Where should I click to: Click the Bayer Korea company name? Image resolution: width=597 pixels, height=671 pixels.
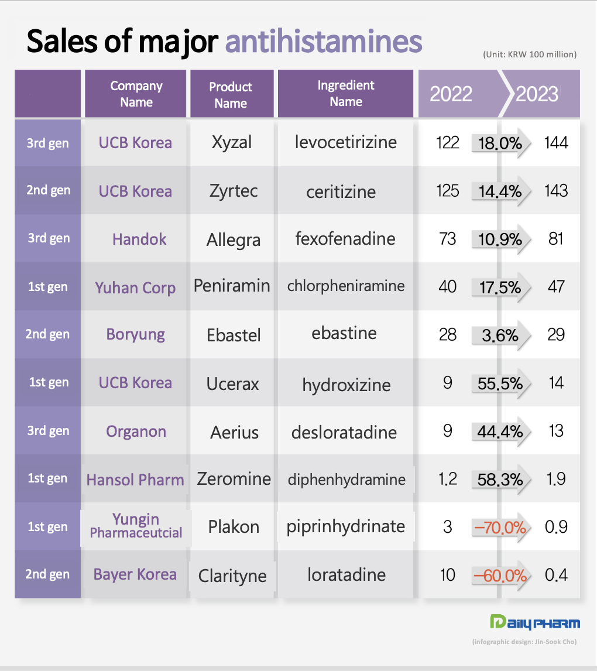(135, 574)
